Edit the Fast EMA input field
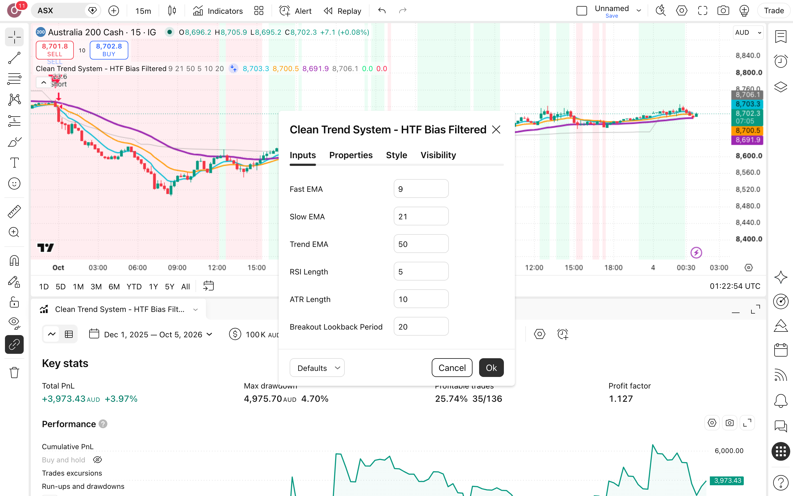 421,189
